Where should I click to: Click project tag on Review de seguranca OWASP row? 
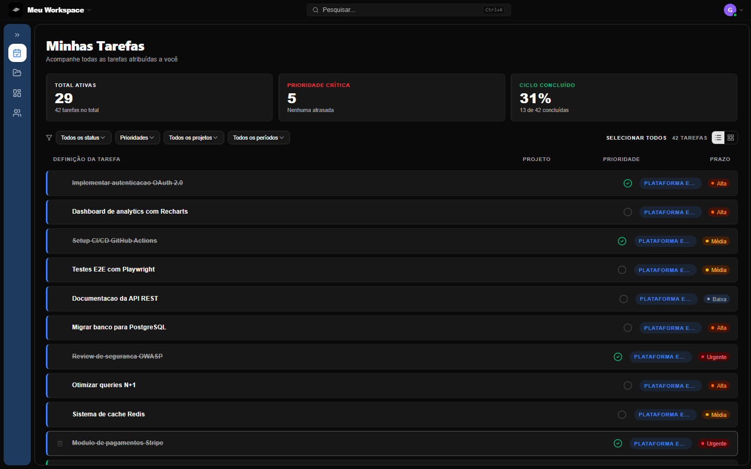click(661, 357)
